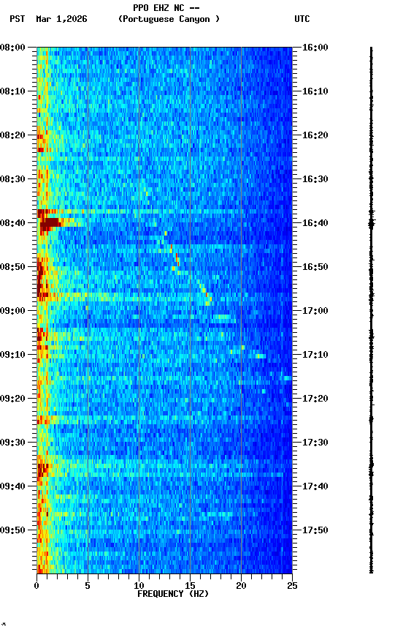Select the 'PST' timezone label
The height and width of the screenshot is (632, 403).
pyautogui.click(x=18, y=19)
